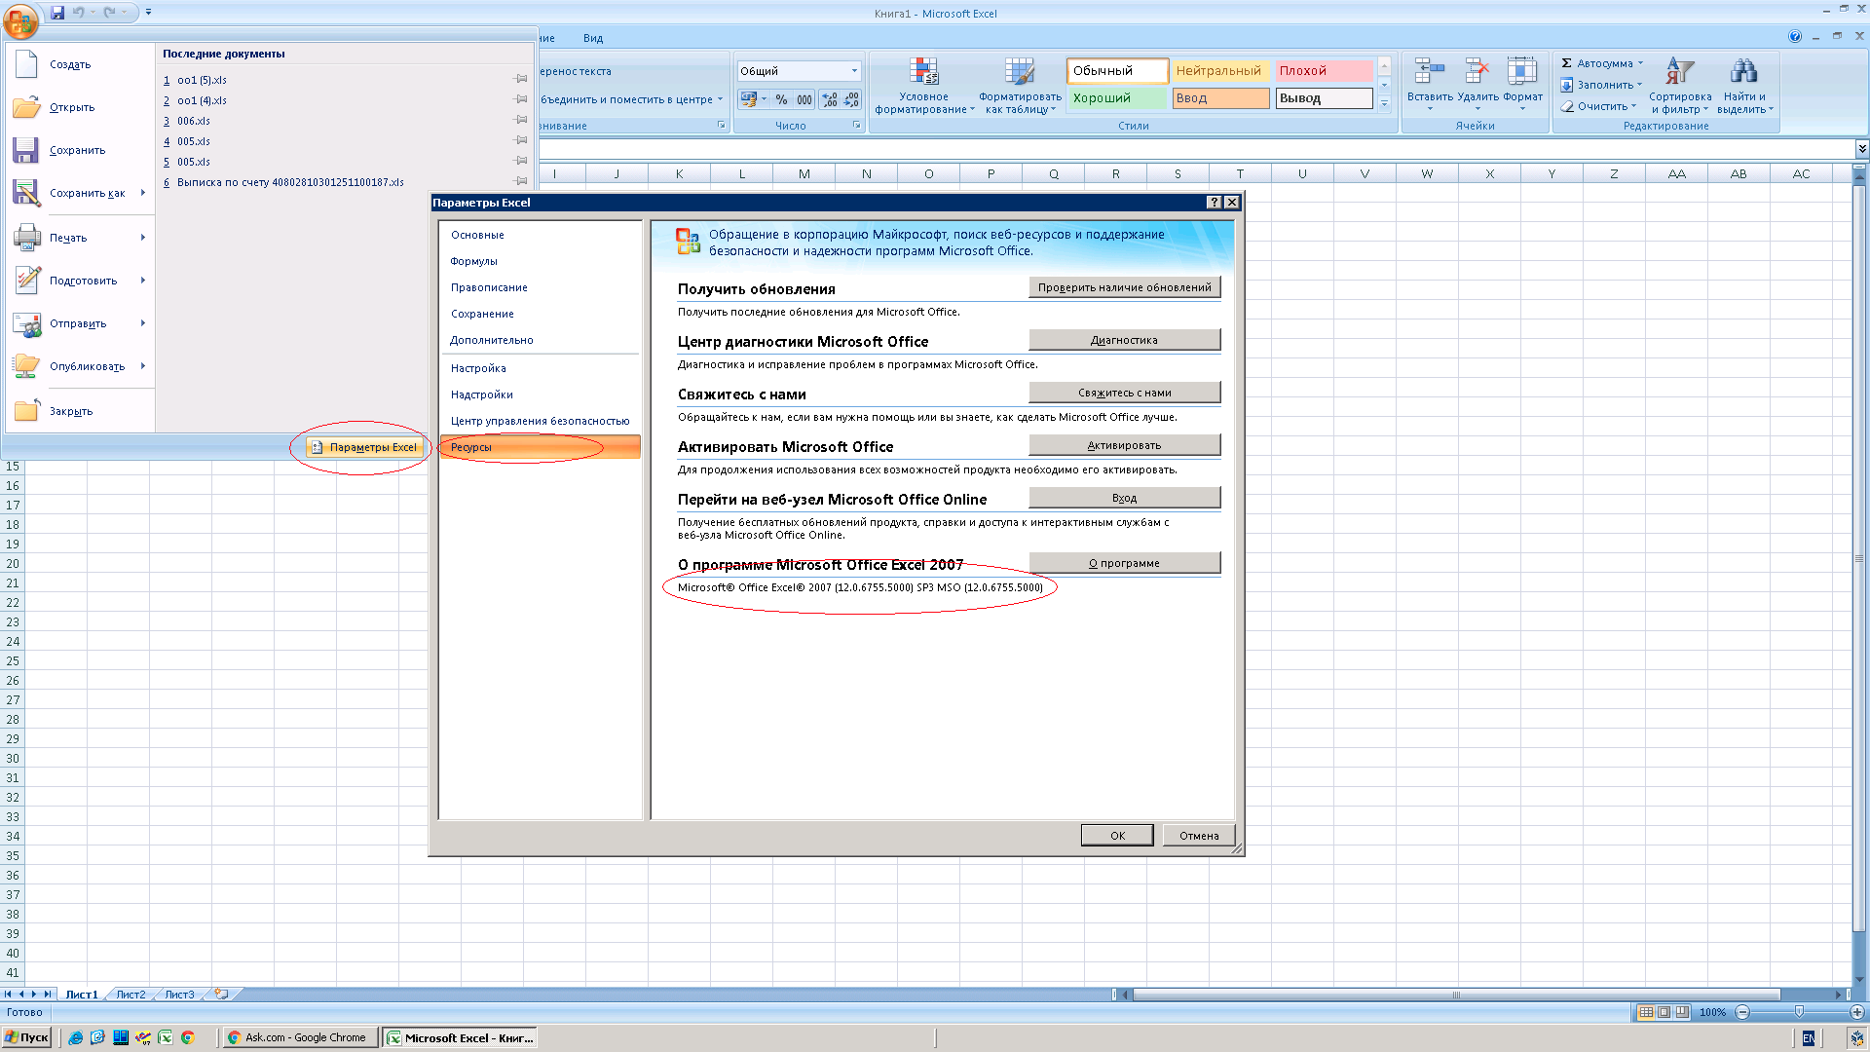This screenshot has width=1870, height=1052.
Task: Click the Windows 'Пуск' start button
Action: click(x=26, y=1037)
